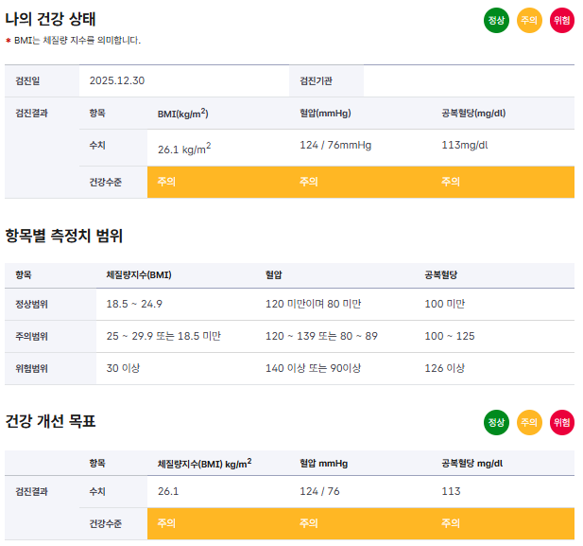Click the 공복혈당 mg/dl column header

(472, 464)
